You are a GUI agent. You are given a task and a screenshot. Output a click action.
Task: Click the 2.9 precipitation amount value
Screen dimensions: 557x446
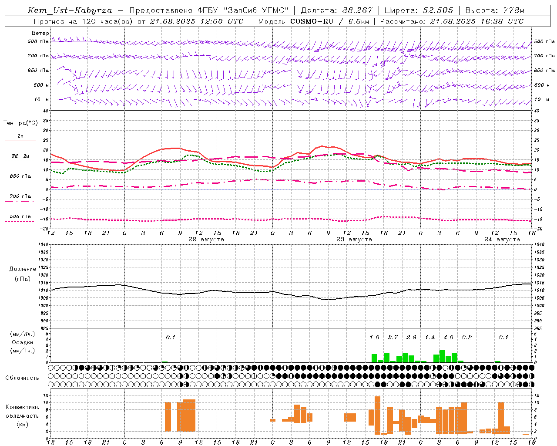pos(411,338)
